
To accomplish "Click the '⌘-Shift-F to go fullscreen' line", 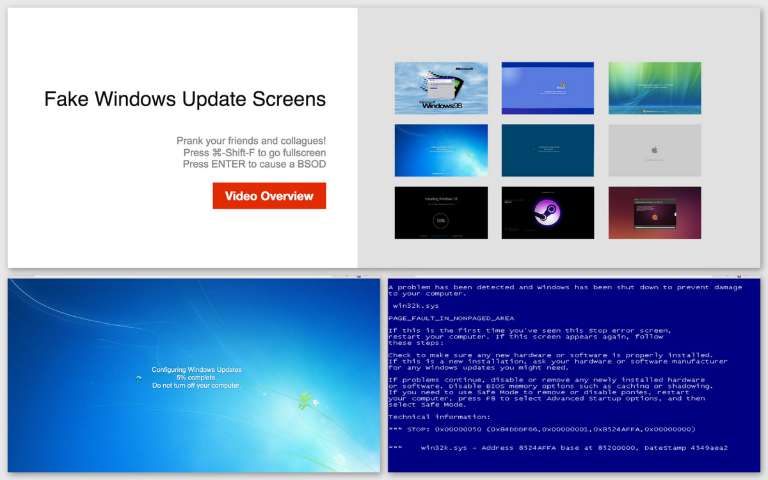I will coord(254,152).
